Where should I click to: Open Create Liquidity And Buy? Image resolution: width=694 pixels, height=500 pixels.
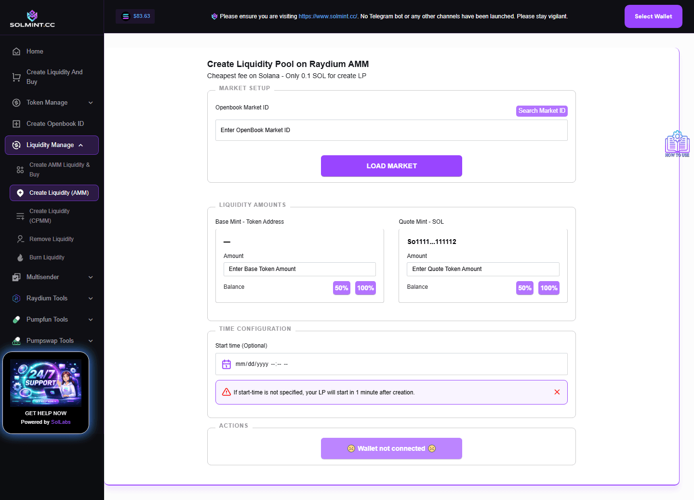[54, 77]
